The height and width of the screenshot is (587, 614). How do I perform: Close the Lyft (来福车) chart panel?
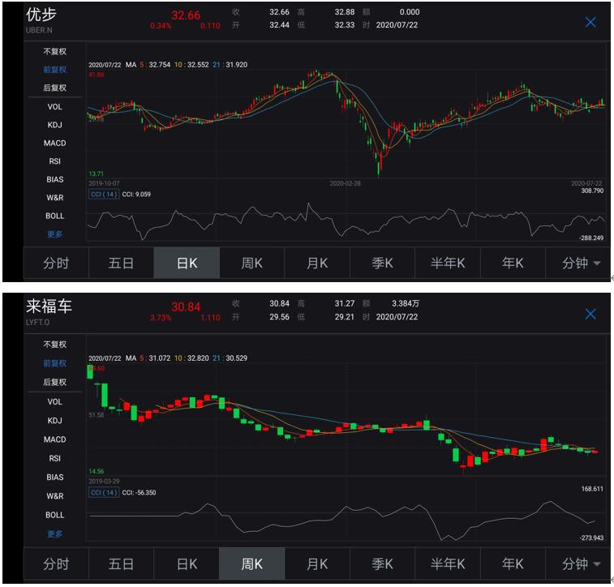590,314
